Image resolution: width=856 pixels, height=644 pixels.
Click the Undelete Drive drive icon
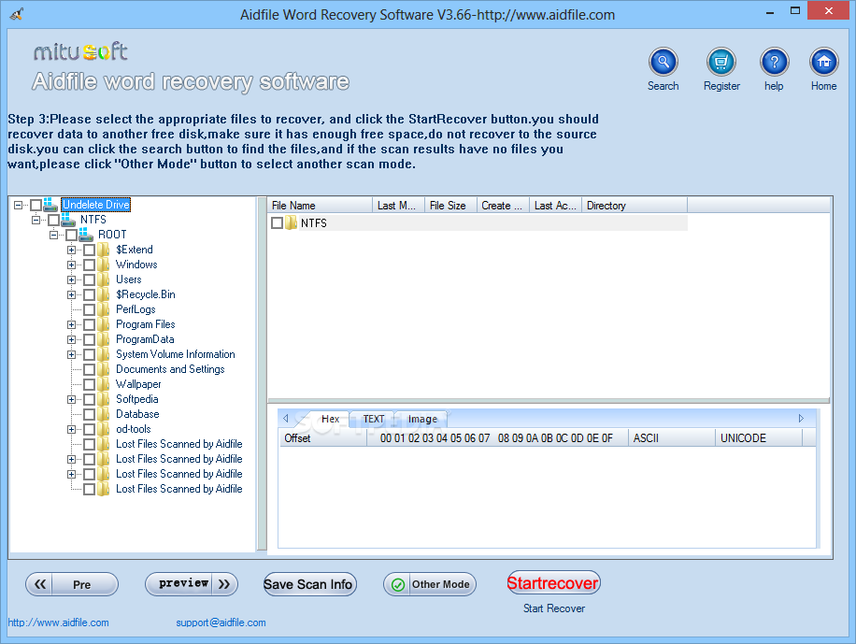point(50,205)
